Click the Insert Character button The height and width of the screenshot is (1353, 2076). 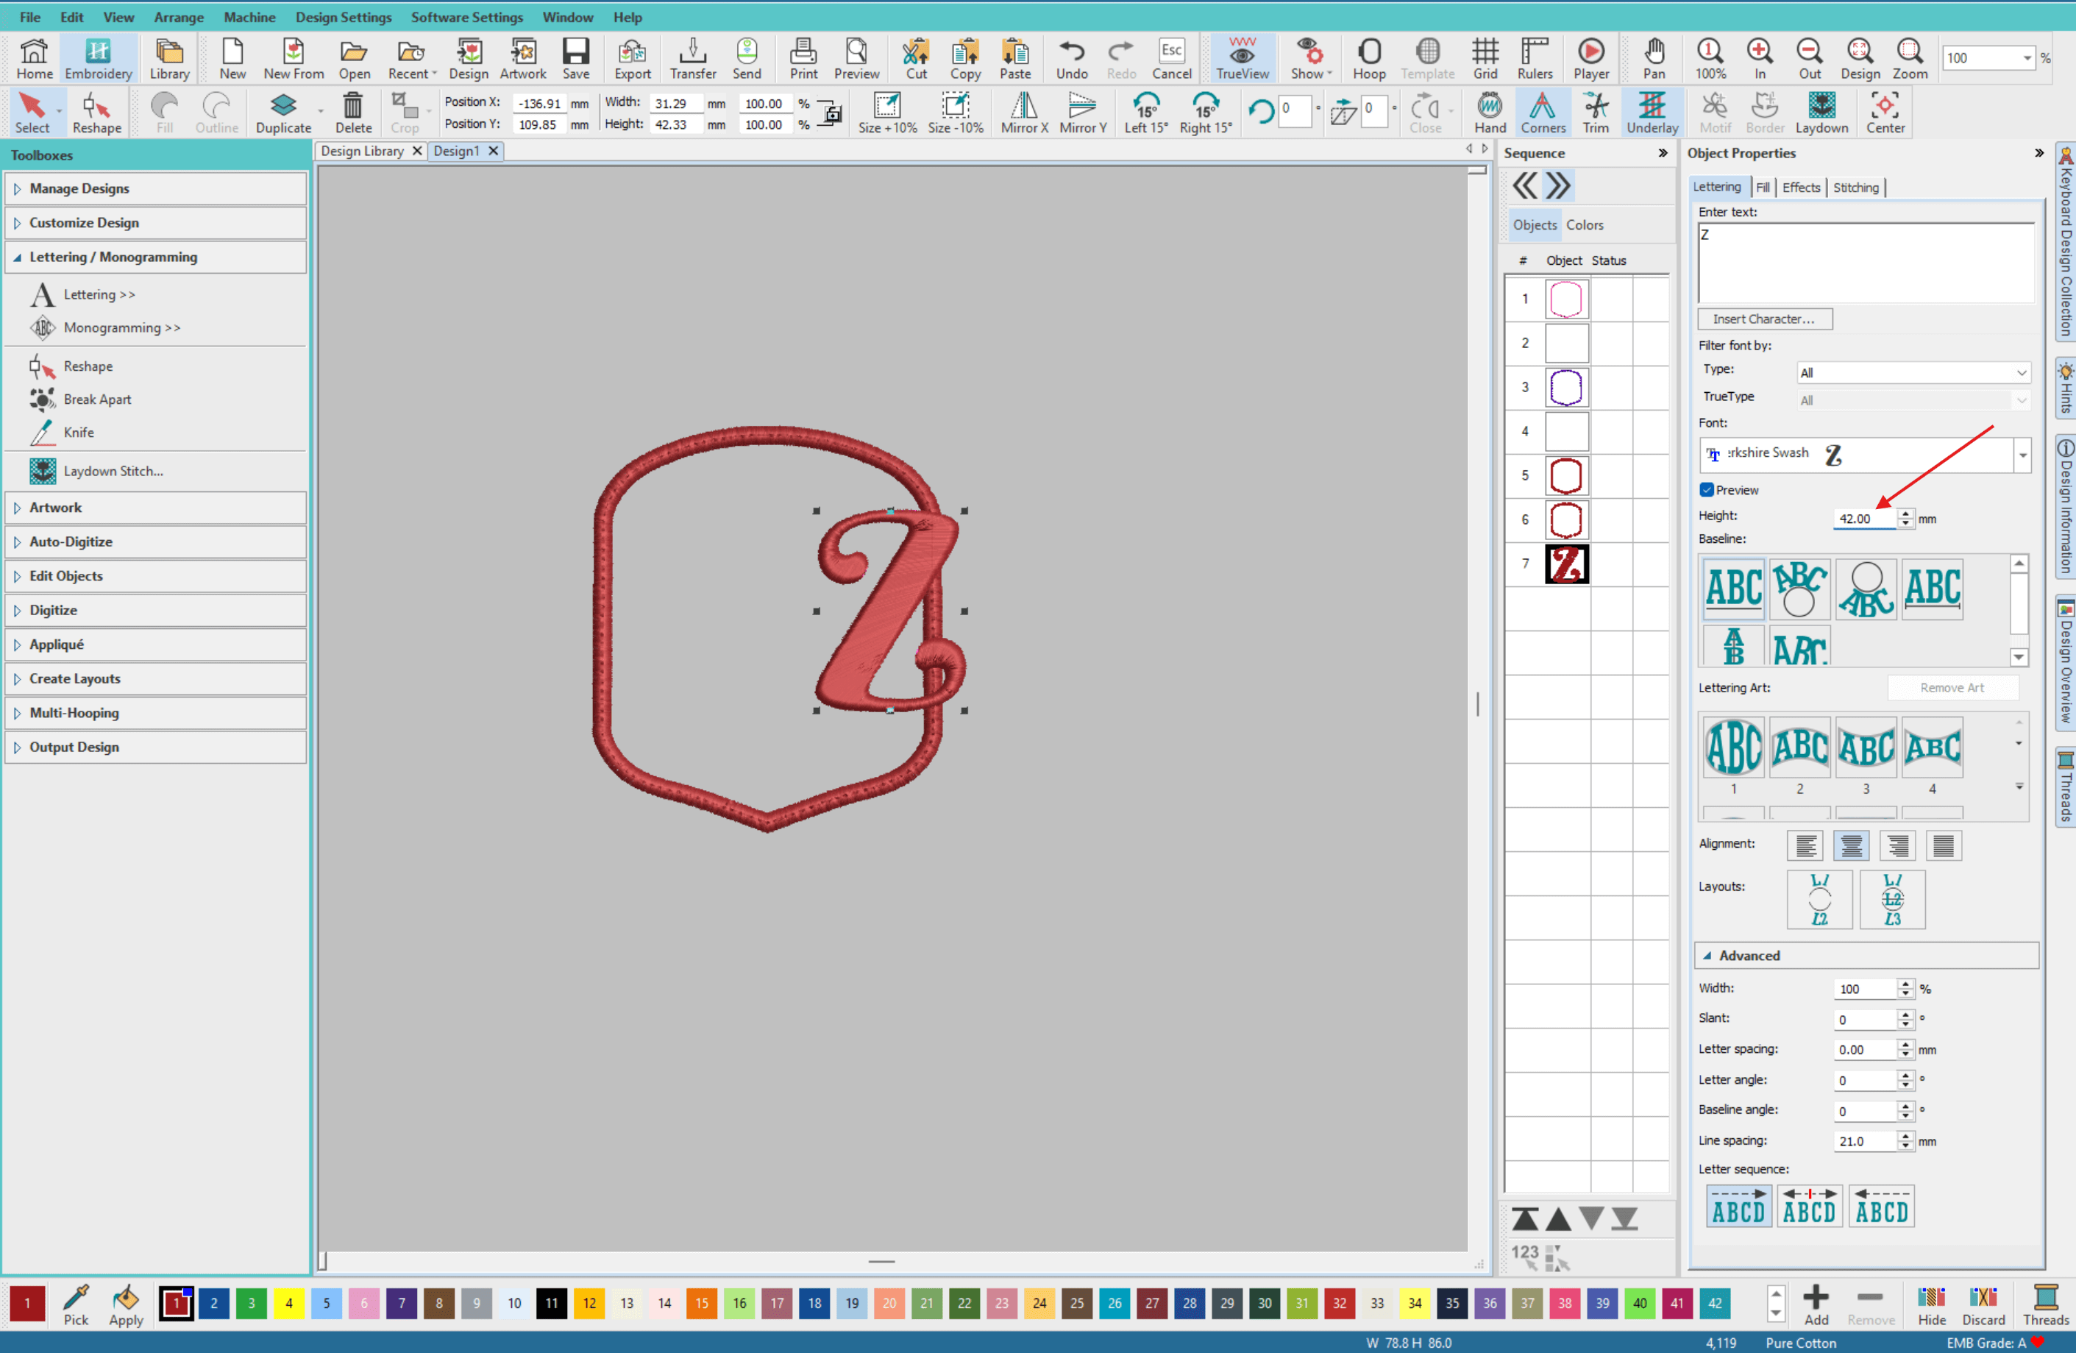pos(1764,319)
